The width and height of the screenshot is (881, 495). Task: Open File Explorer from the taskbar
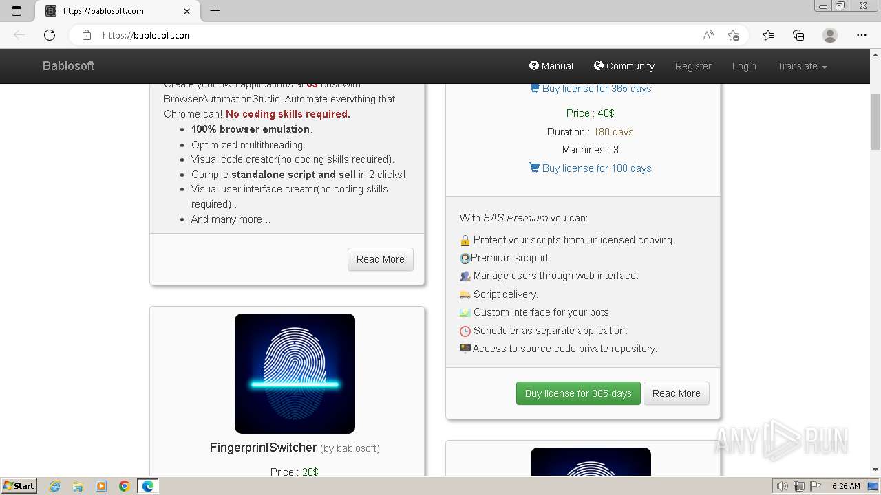pyautogui.click(x=78, y=486)
